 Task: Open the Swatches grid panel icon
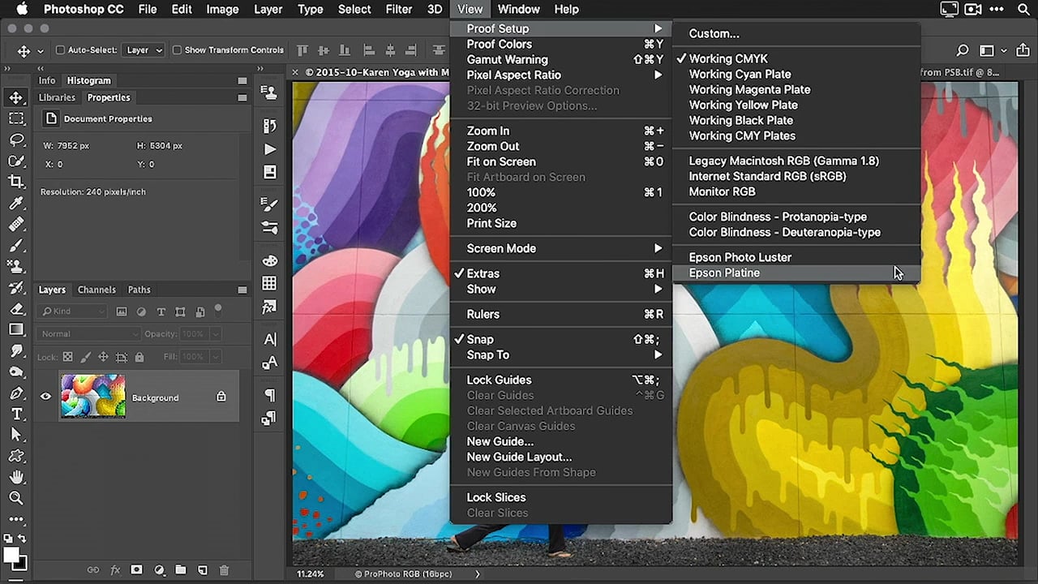[x=269, y=283]
